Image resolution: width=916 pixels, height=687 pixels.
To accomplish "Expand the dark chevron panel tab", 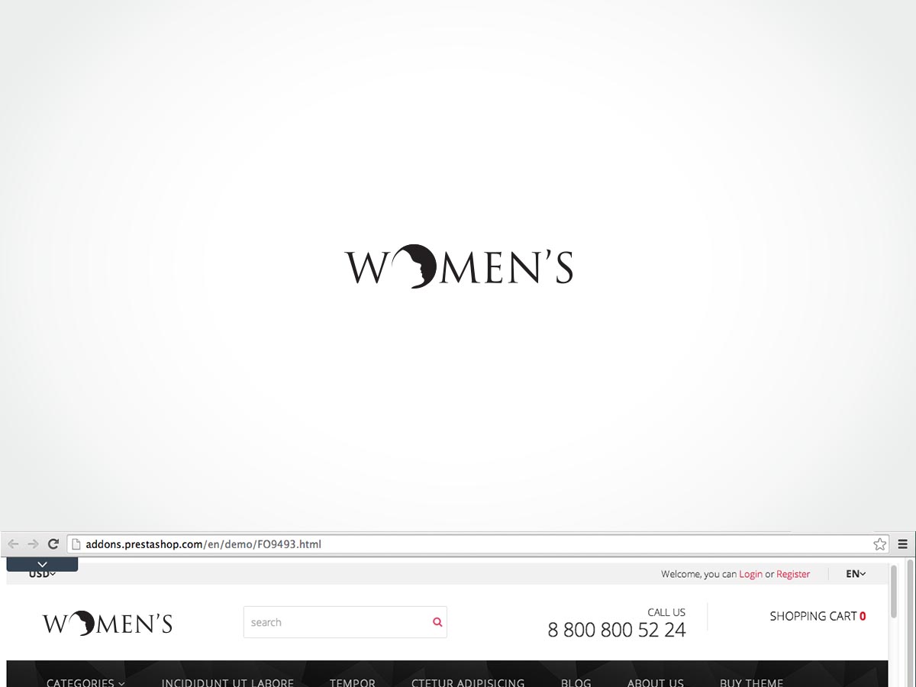I will point(42,564).
